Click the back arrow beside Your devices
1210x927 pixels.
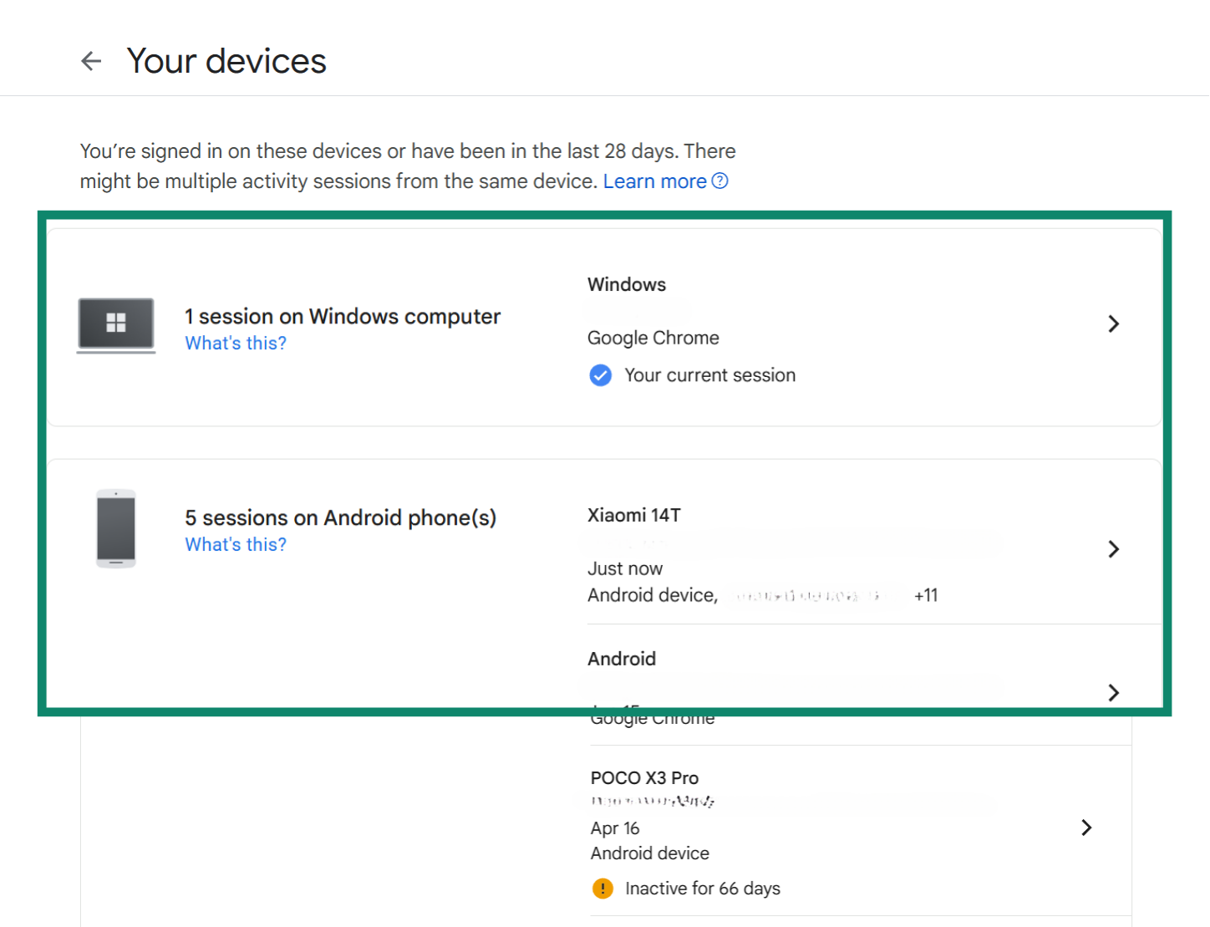coord(91,60)
